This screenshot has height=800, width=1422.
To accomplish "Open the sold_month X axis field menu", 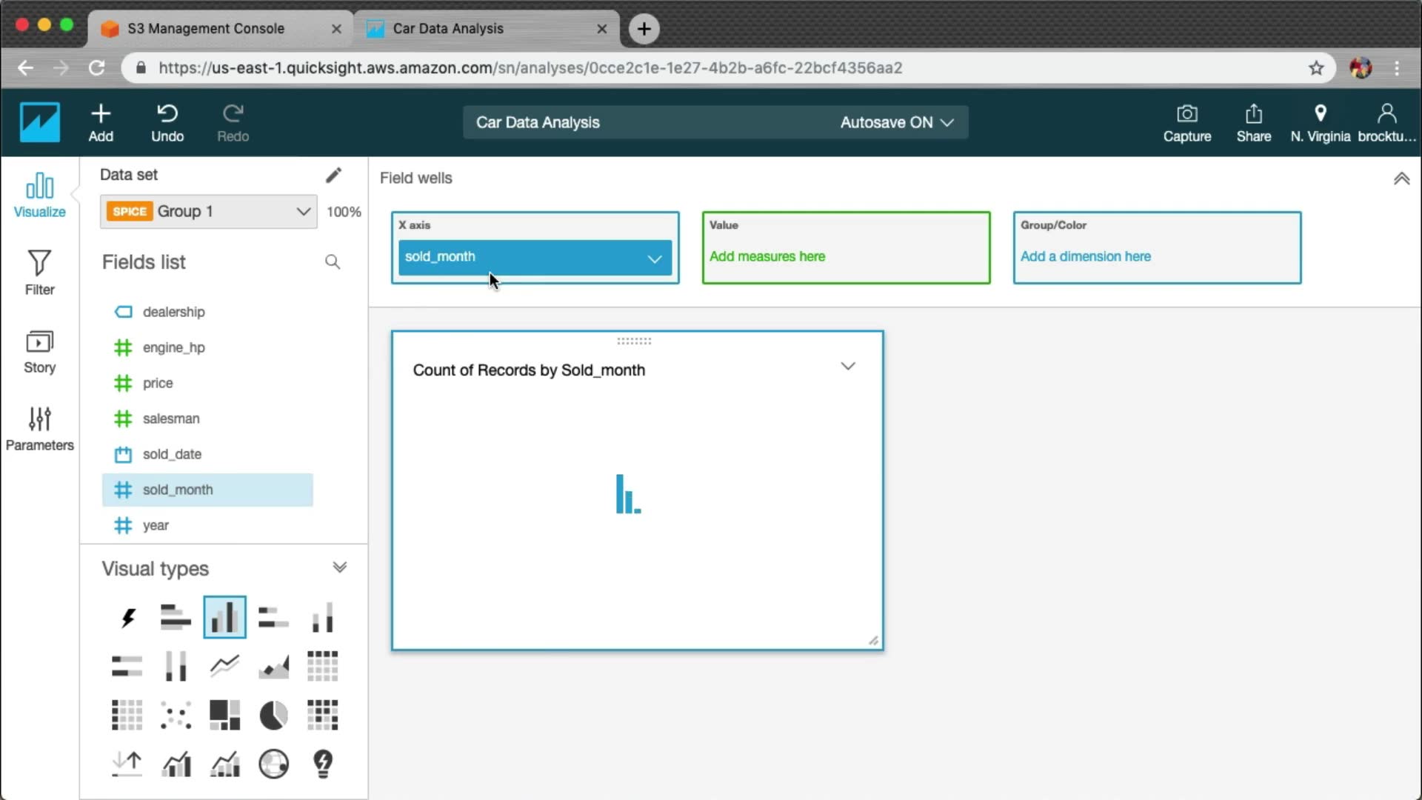I will (654, 258).
